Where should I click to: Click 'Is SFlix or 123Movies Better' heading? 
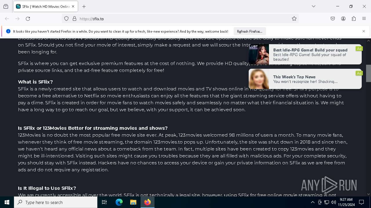(x=93, y=128)
